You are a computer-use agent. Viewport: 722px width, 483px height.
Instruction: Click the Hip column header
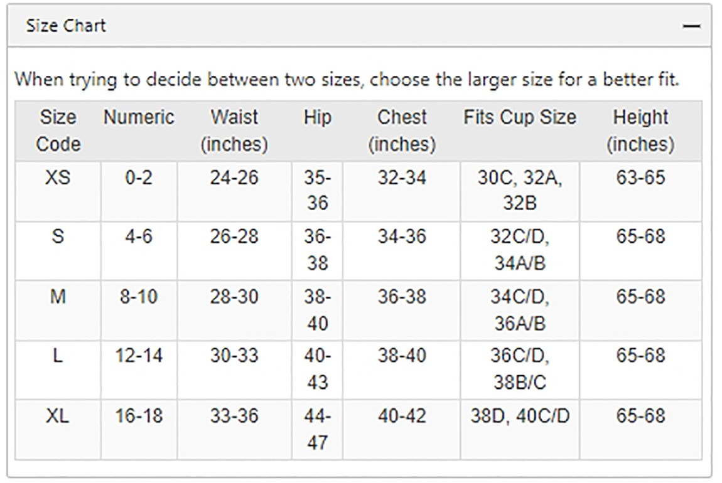(317, 130)
